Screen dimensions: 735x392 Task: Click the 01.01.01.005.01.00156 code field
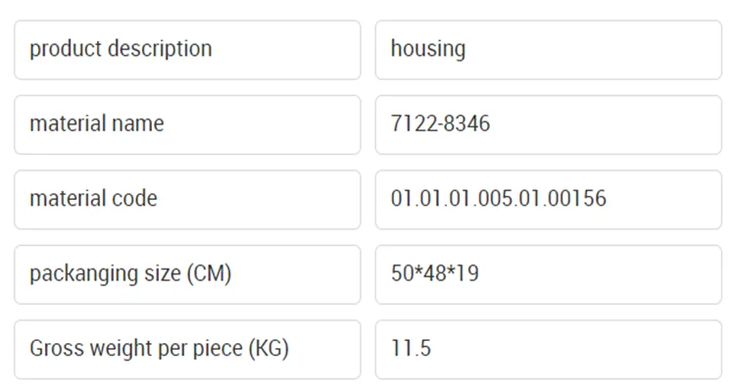pos(548,199)
